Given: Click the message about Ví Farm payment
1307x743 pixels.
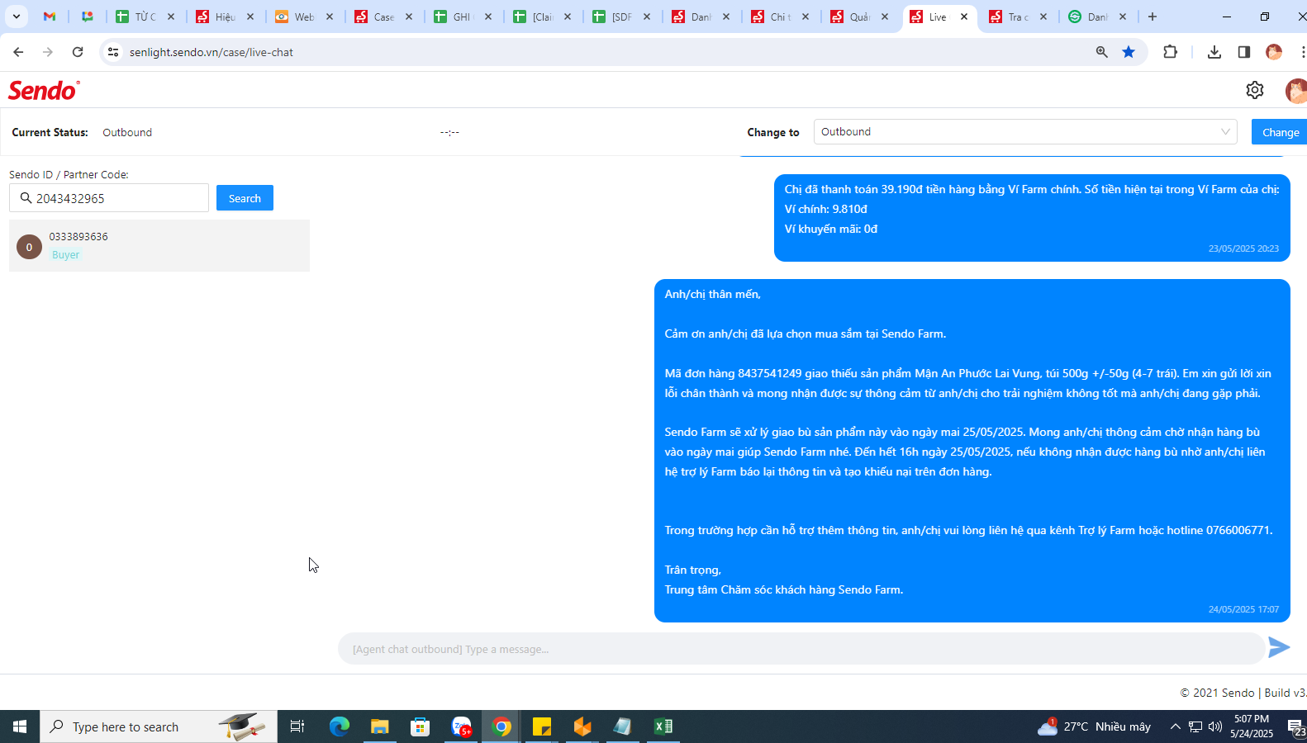Looking at the screenshot, I should pyautogui.click(x=1032, y=219).
